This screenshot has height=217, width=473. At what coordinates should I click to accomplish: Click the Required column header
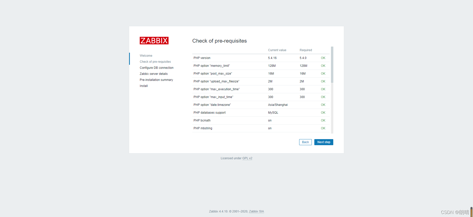pos(306,50)
